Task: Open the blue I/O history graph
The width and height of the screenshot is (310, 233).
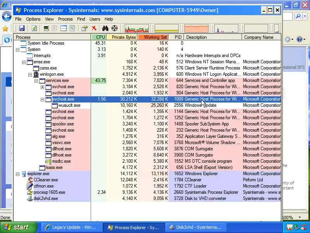Action: pos(226,28)
